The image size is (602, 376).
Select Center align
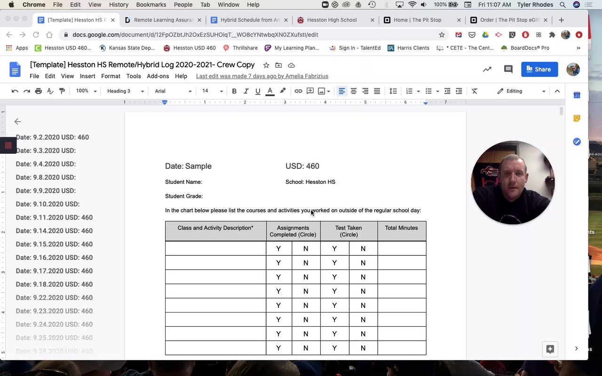click(x=354, y=91)
